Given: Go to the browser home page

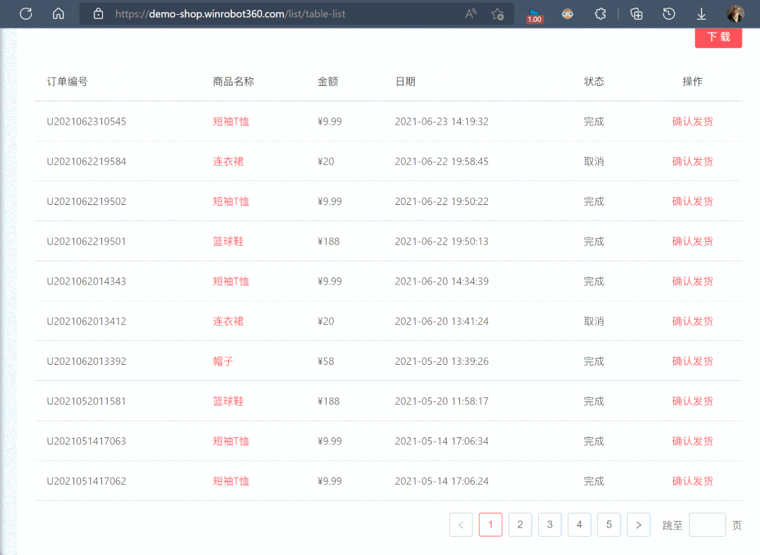Looking at the screenshot, I should (58, 13).
